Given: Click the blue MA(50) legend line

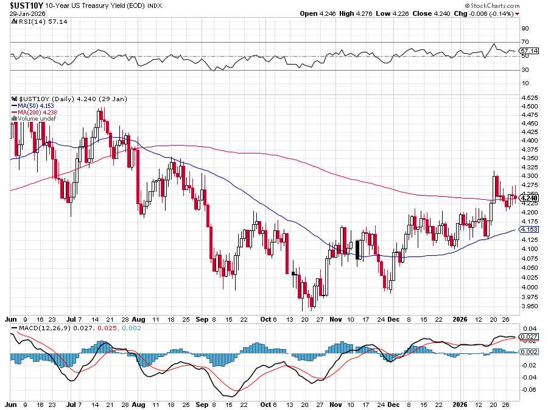Looking at the screenshot, I should [x=15, y=105].
